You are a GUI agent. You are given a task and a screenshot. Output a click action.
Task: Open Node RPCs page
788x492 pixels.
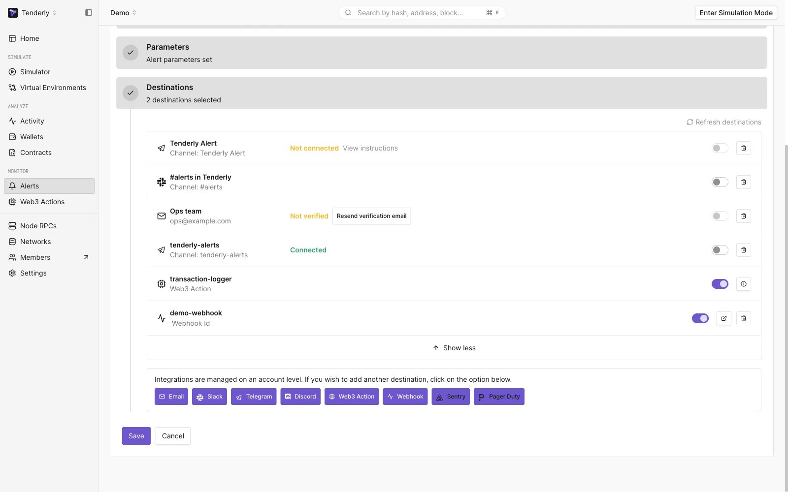coord(49,226)
